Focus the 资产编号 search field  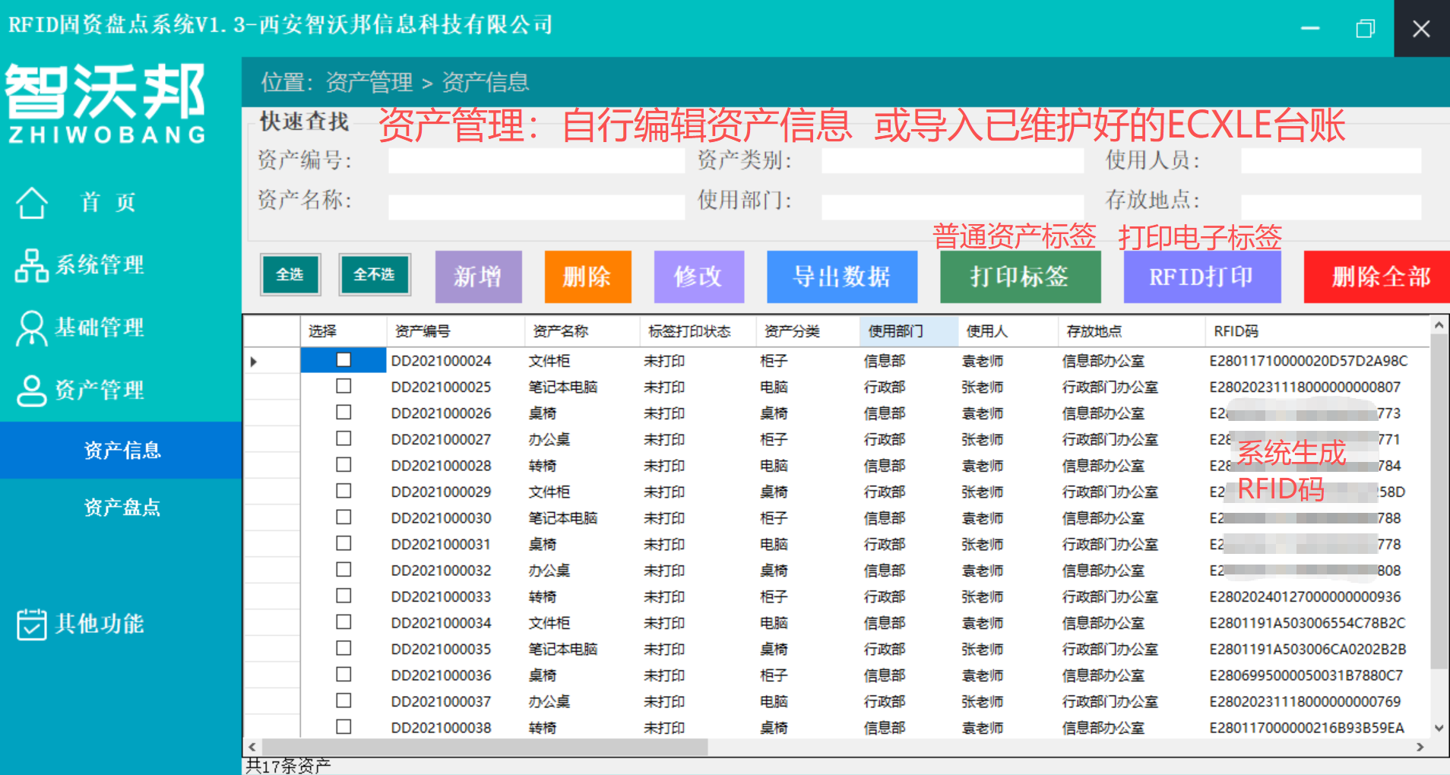(x=537, y=161)
